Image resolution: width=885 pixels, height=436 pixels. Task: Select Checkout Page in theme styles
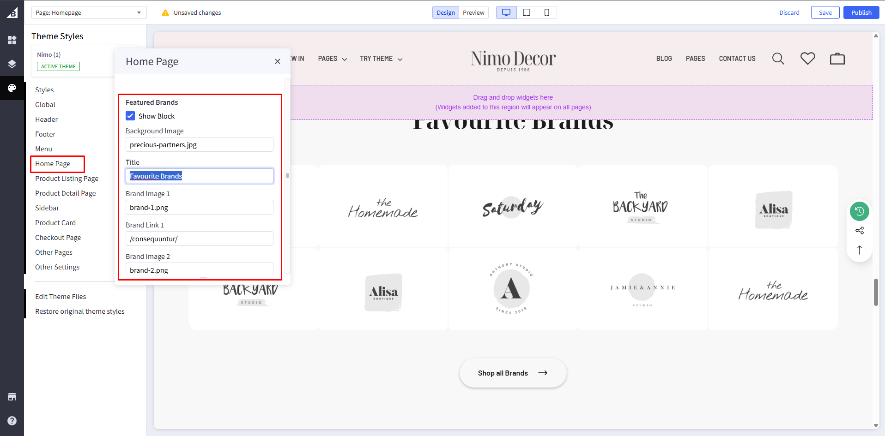(58, 238)
